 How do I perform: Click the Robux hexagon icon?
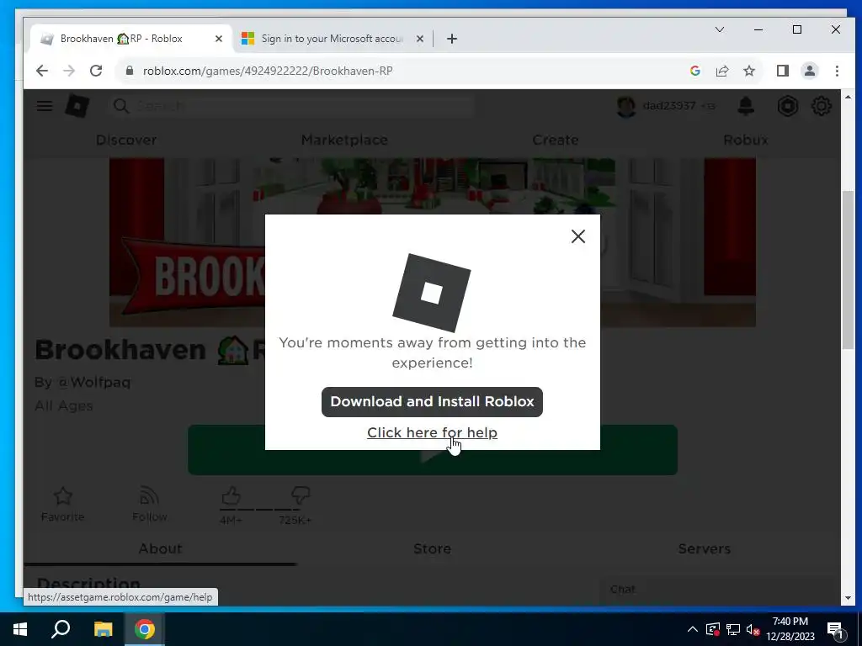(788, 105)
